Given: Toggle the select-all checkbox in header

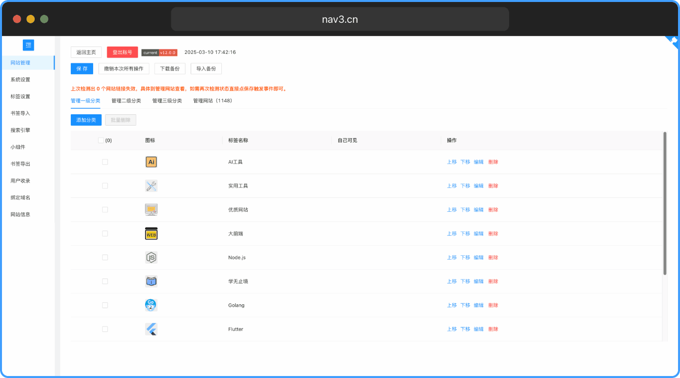Looking at the screenshot, I should (x=101, y=141).
